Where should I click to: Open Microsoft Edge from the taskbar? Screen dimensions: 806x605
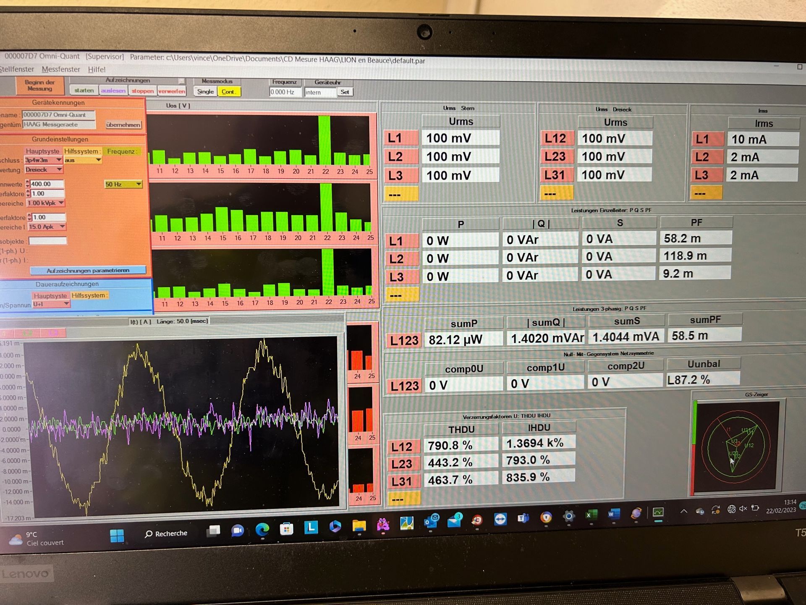point(262,530)
